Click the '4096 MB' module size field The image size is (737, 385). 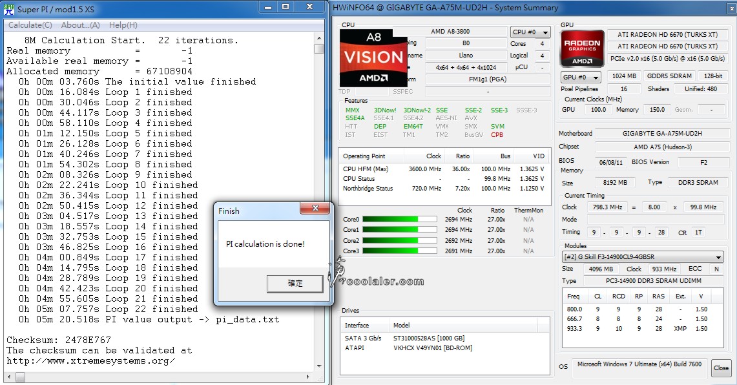(601, 269)
